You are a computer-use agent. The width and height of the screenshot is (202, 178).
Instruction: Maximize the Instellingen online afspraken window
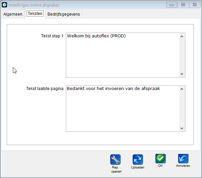pos(183,5)
